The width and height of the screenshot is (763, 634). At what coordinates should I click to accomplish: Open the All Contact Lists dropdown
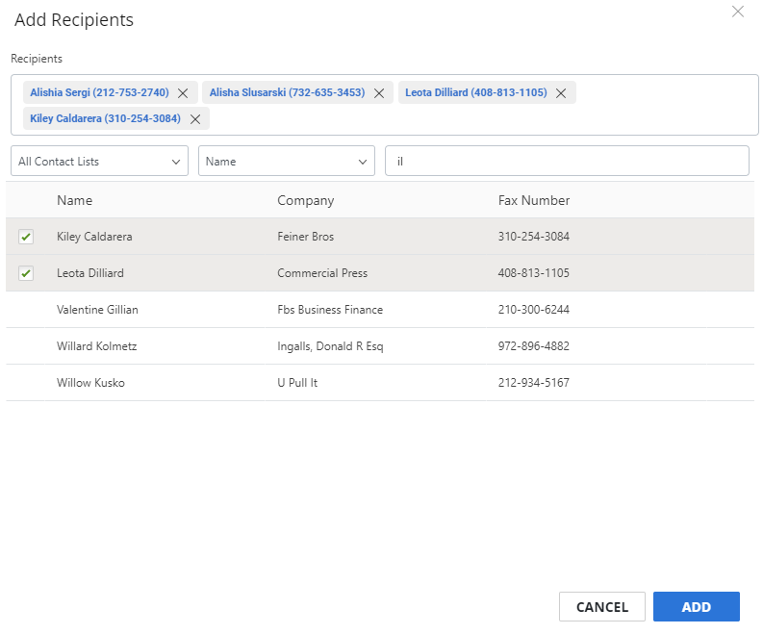pyautogui.click(x=99, y=162)
